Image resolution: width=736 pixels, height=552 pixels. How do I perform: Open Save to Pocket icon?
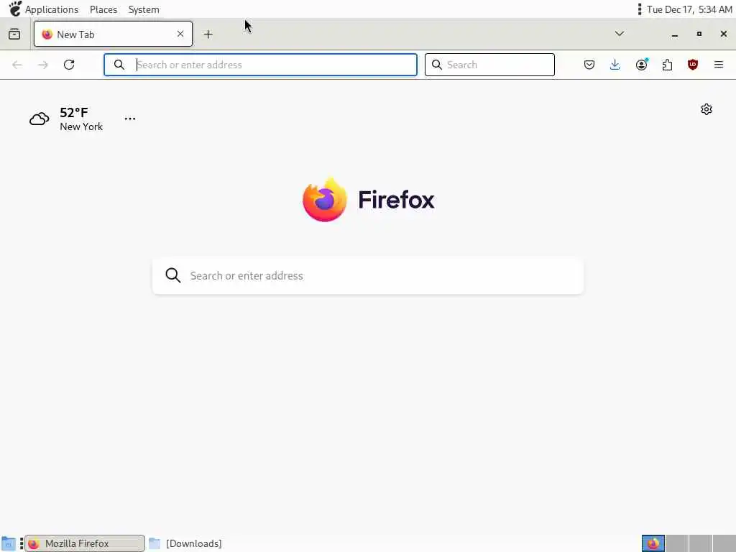589,65
